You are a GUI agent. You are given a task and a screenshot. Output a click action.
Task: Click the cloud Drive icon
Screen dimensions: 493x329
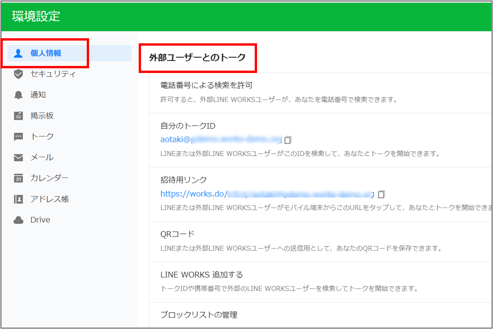pos(18,220)
